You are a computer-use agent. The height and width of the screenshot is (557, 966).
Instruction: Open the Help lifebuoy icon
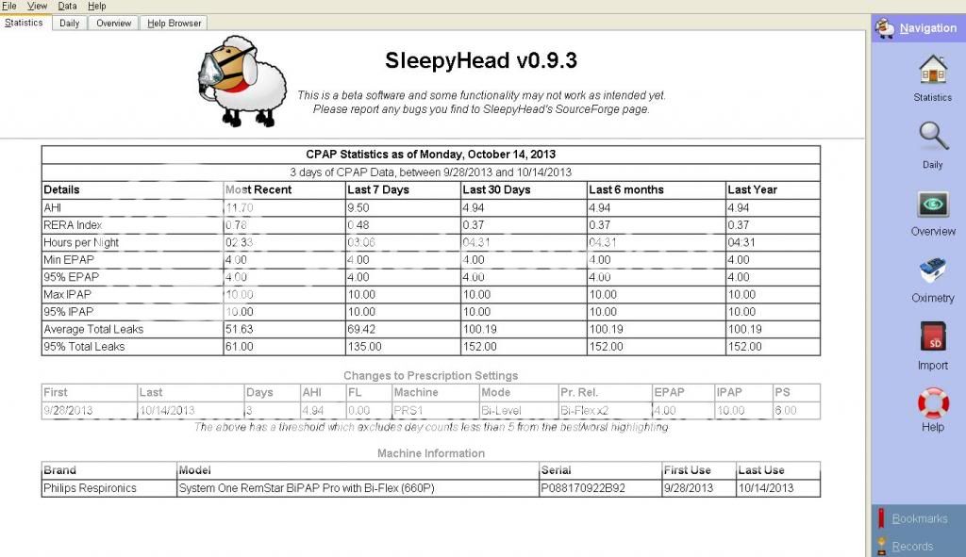[932, 403]
